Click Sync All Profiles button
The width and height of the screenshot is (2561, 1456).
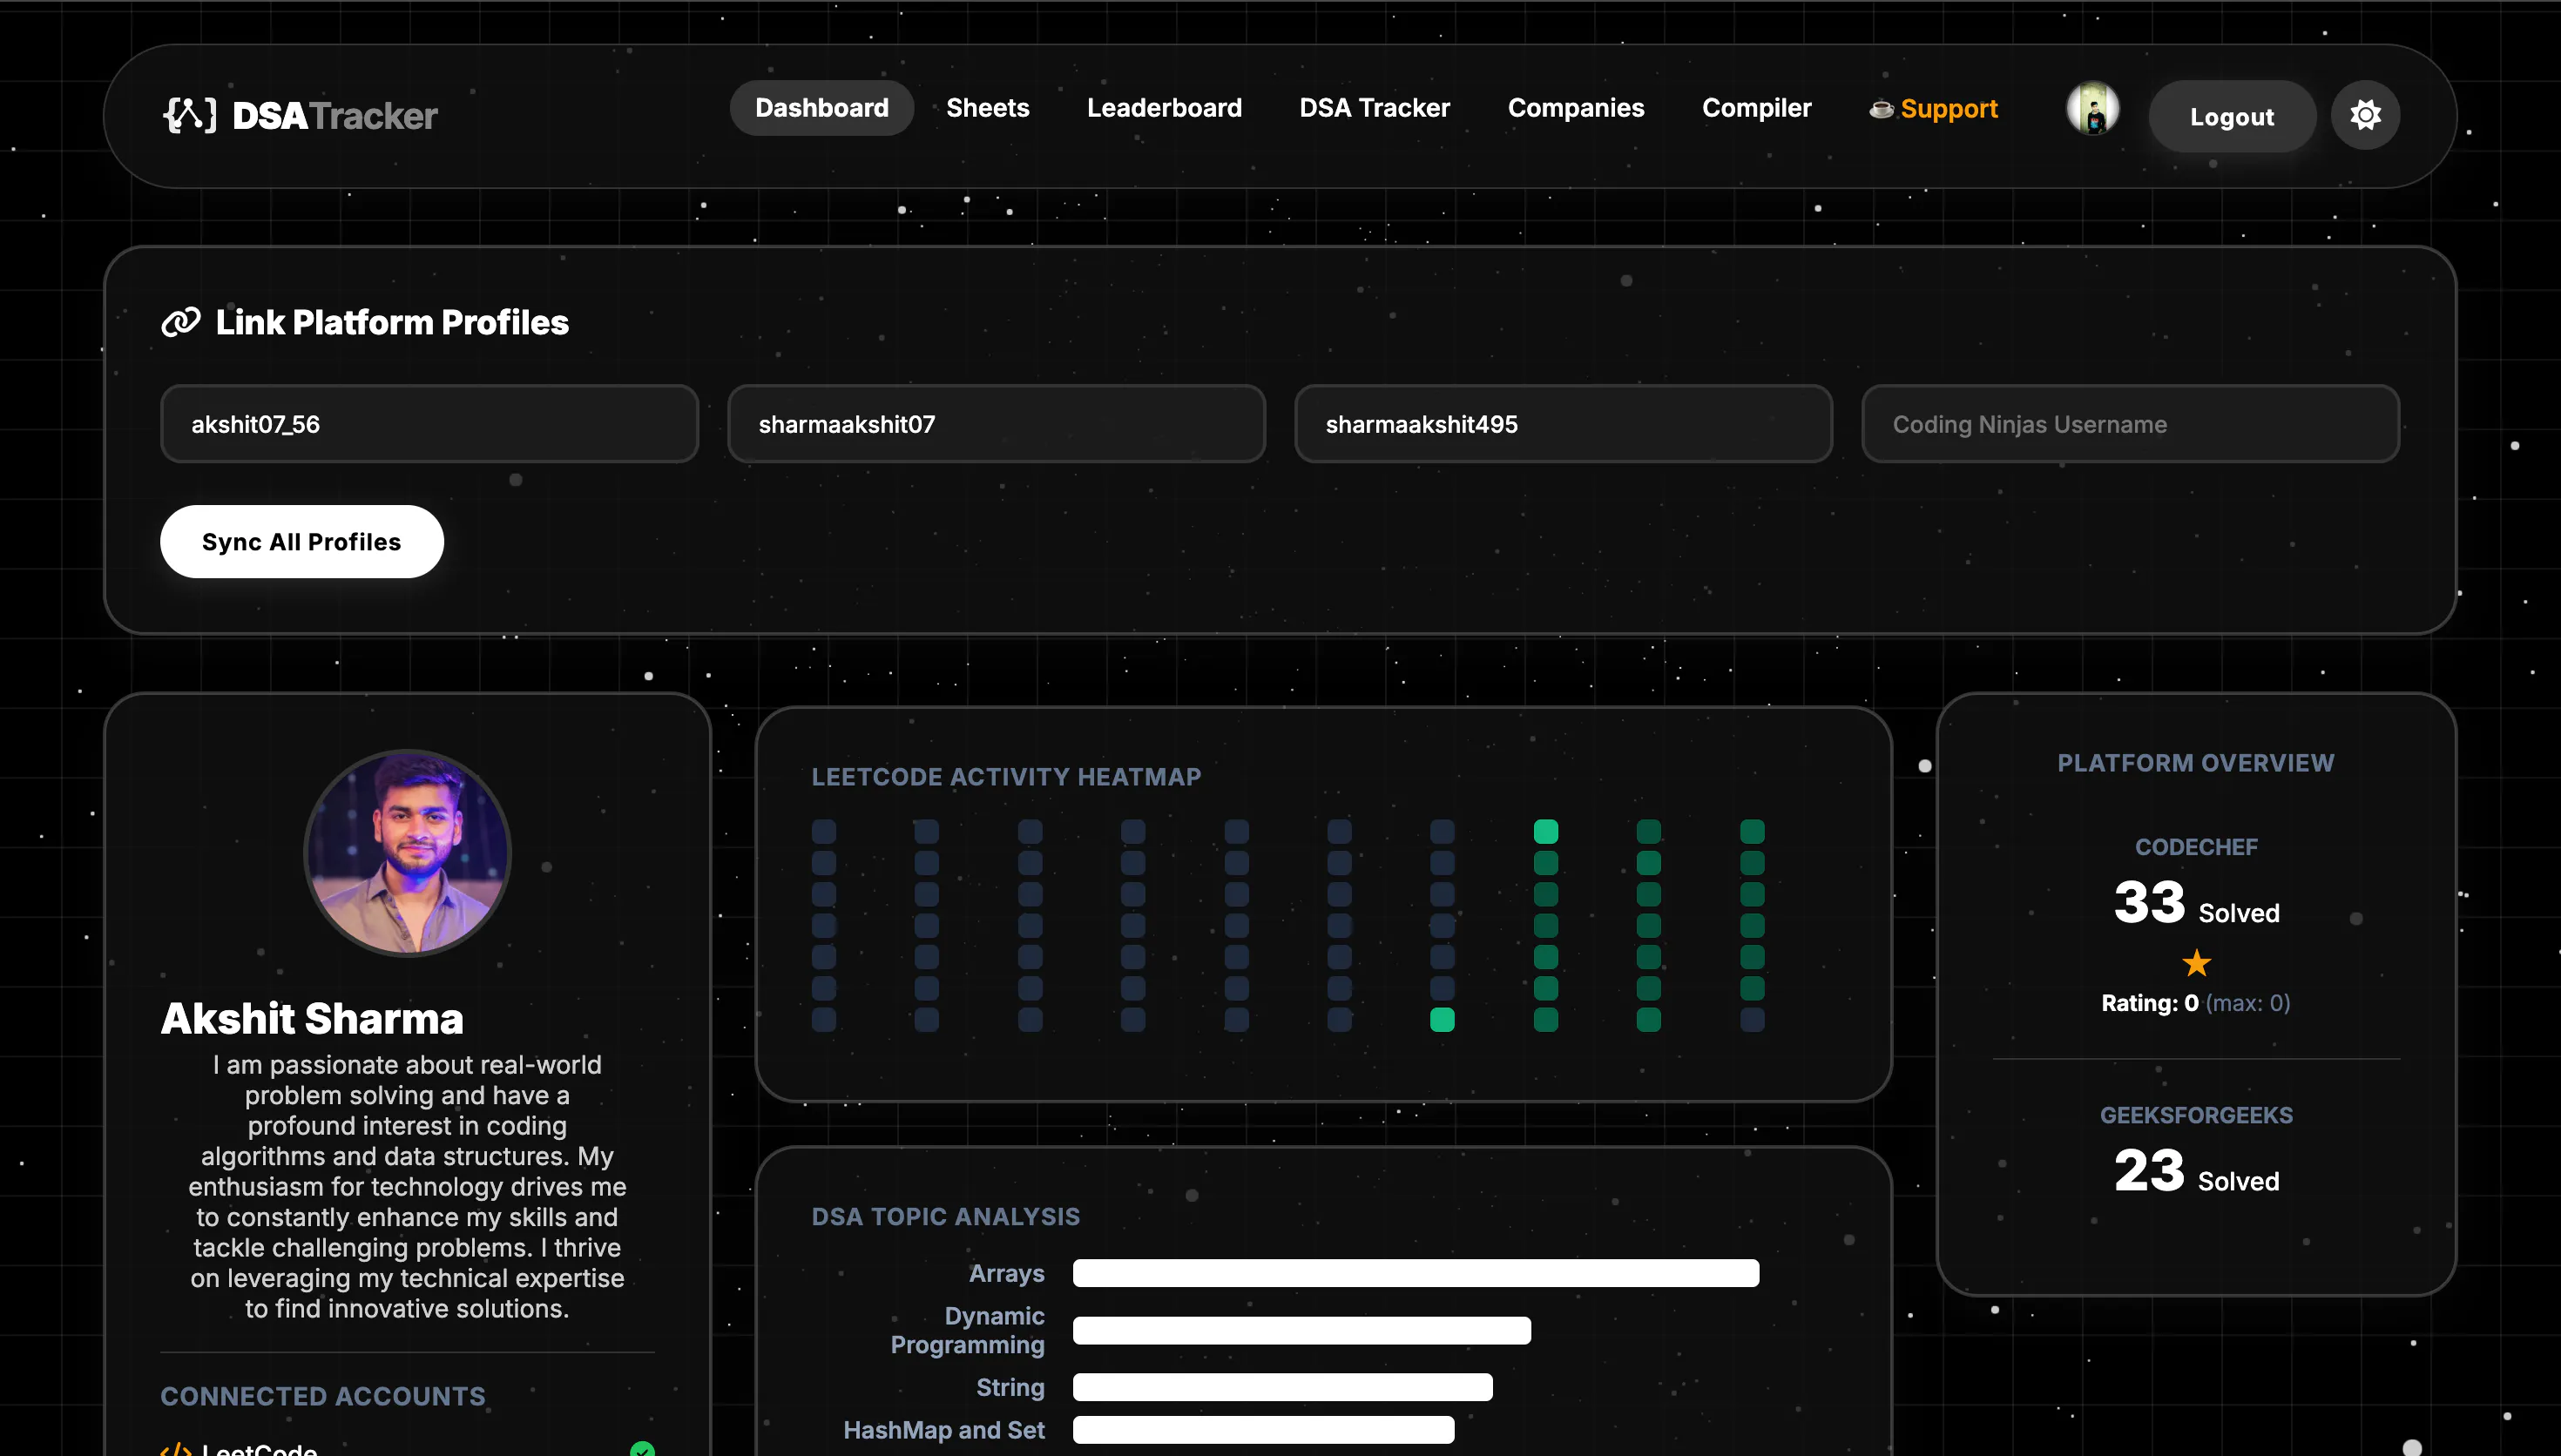pyautogui.click(x=302, y=541)
